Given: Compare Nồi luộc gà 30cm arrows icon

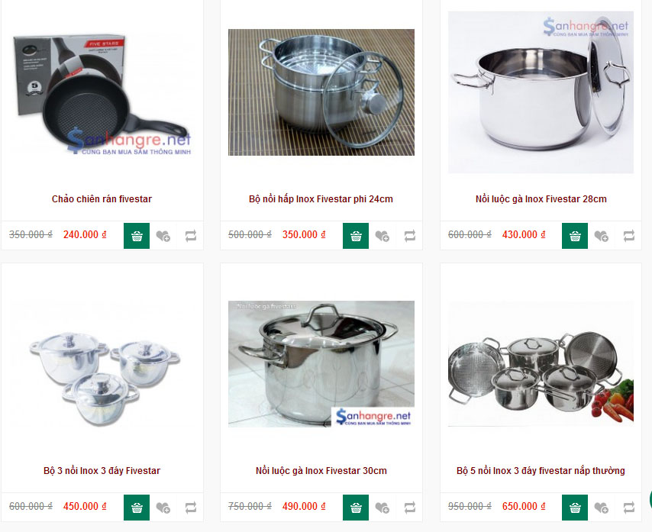Looking at the screenshot, I should 410,508.
